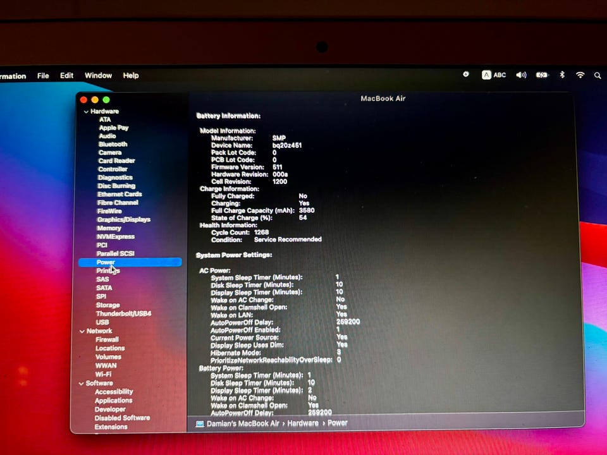Select Accessibility under Software
This screenshot has height=455, width=607.
pos(114,392)
